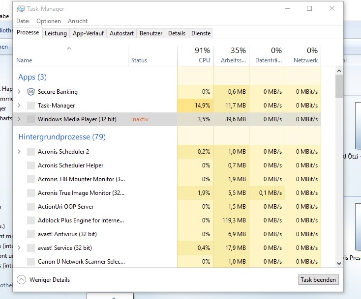Expand the Windows Media Player entry

coord(19,119)
